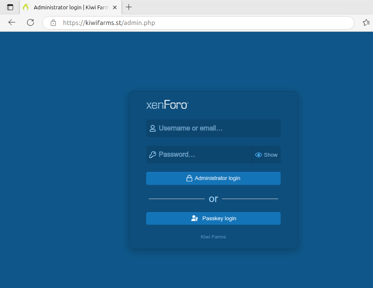Click the lock icon on Administrator login

point(189,178)
